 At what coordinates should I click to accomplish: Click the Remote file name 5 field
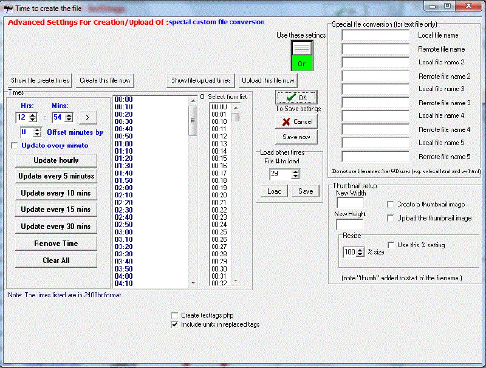(x=375, y=157)
